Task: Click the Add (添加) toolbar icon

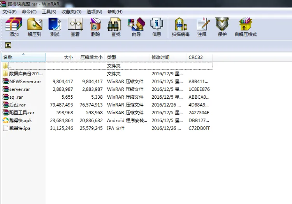Action: coord(14,24)
